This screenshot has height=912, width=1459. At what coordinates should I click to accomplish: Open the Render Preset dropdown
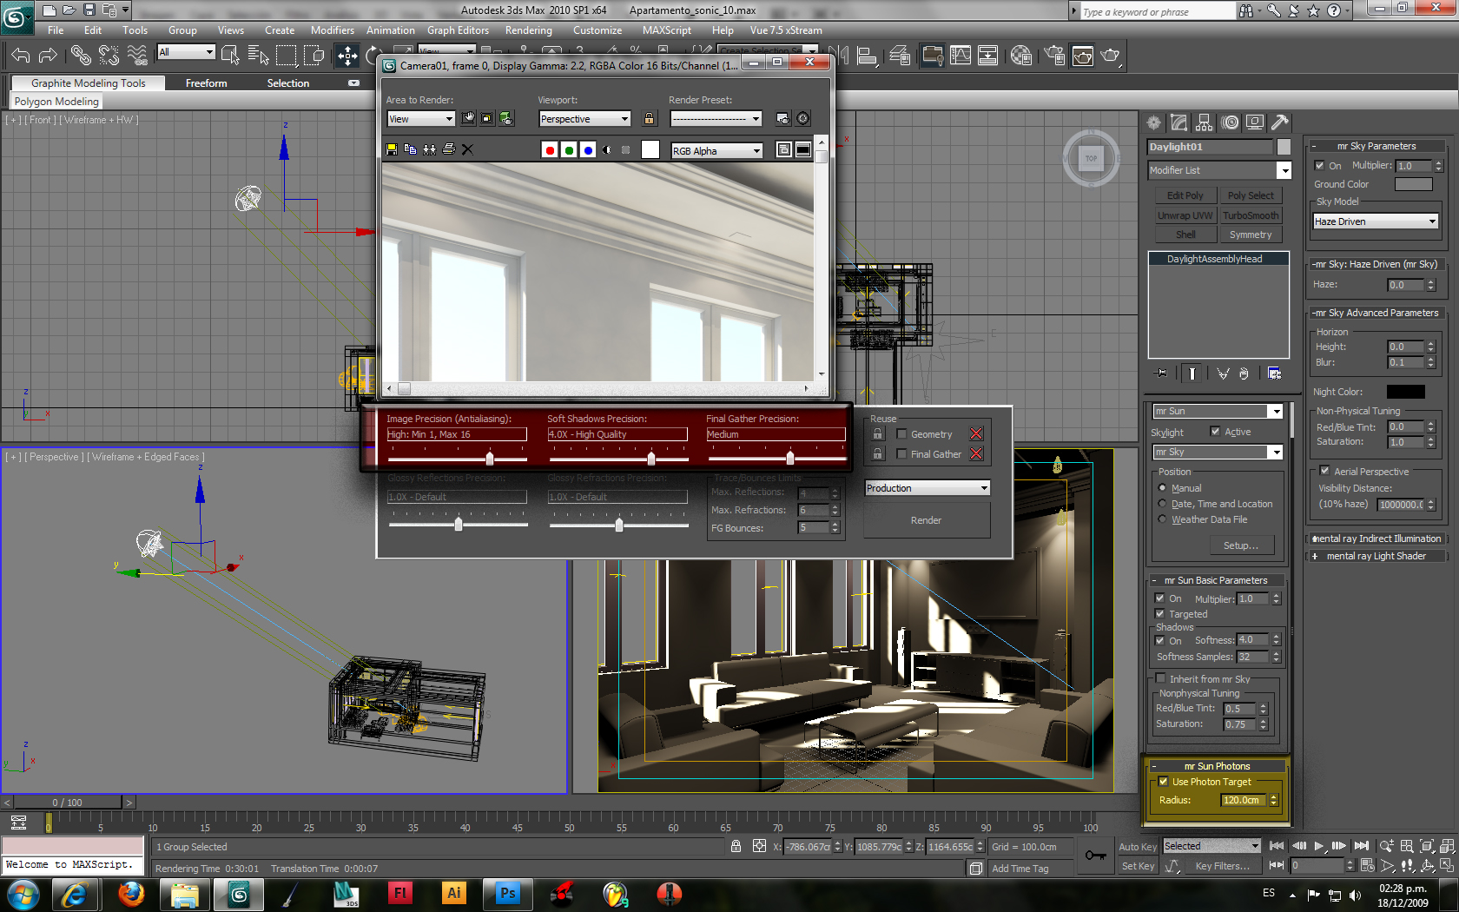click(716, 119)
